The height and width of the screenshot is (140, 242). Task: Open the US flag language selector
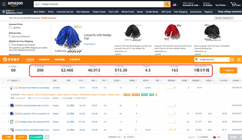point(175,5)
